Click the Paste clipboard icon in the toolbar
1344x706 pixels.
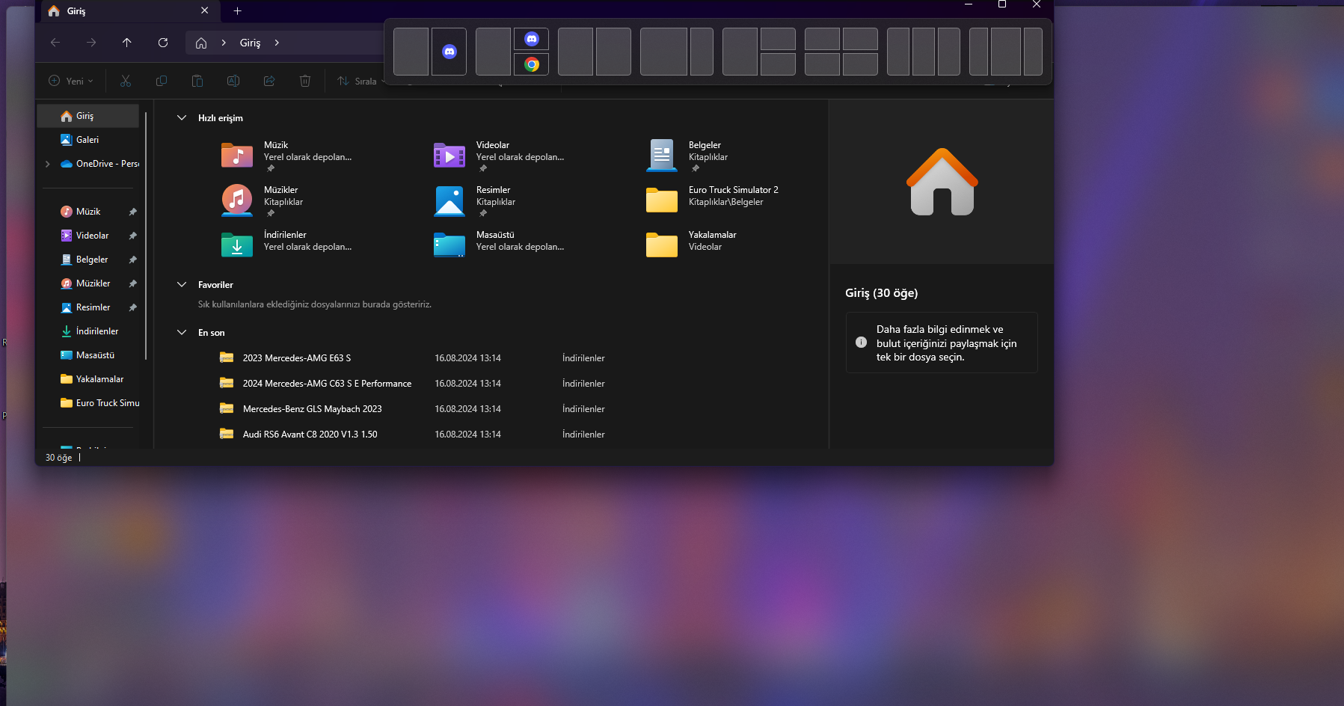click(x=197, y=81)
